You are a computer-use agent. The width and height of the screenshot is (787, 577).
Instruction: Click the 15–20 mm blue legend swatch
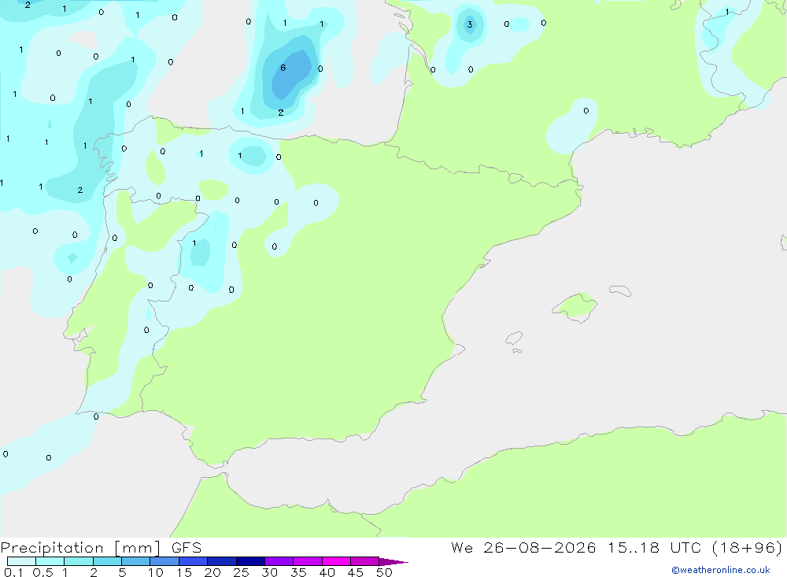pos(194,561)
